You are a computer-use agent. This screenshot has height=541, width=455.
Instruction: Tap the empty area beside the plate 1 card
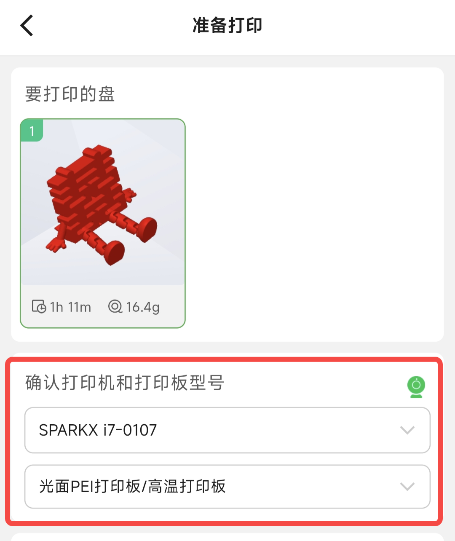pos(314,223)
